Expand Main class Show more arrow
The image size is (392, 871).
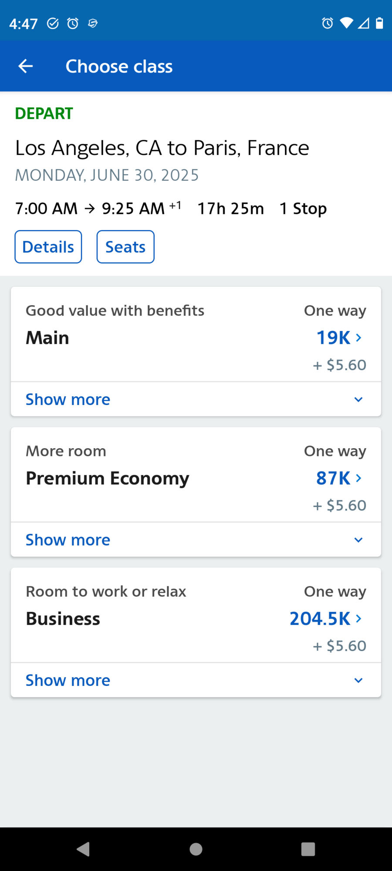[x=358, y=399]
